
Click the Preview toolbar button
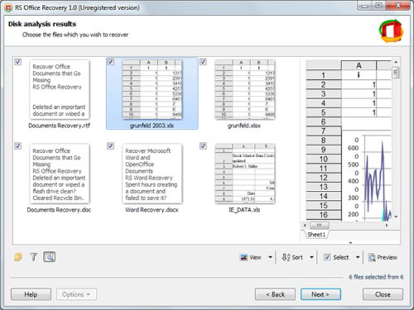[382, 257]
